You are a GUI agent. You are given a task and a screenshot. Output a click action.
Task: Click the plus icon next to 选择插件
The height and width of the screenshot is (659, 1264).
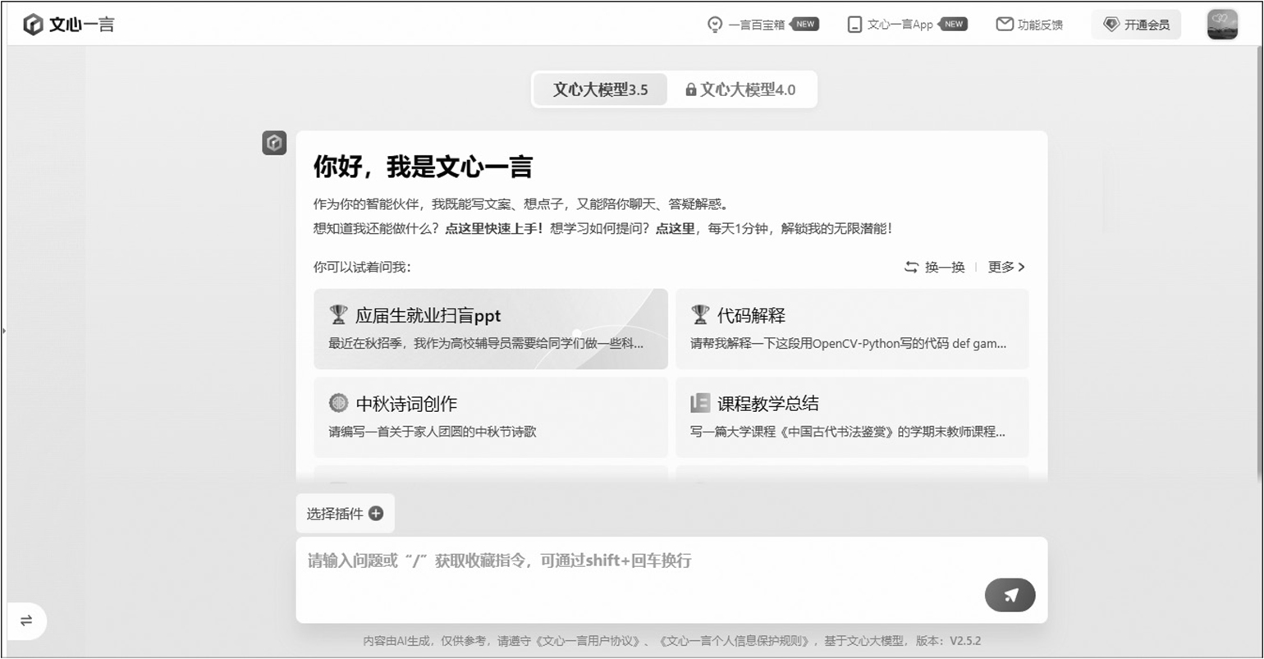point(376,514)
